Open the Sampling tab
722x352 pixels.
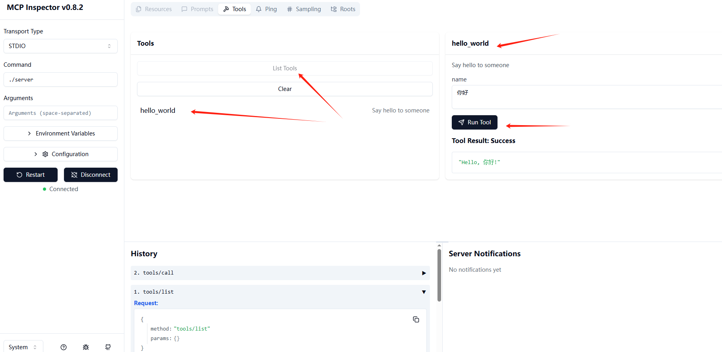point(304,9)
